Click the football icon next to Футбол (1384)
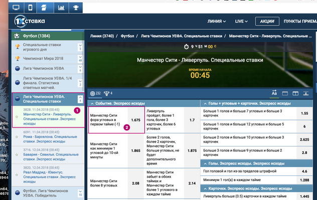The height and width of the screenshot is (200, 317). click(x=17, y=36)
